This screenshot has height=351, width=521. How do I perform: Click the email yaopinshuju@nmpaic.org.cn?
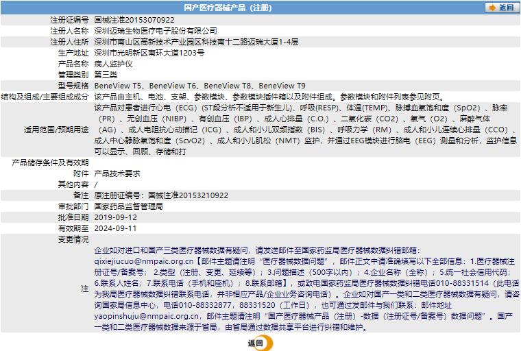pos(147,316)
